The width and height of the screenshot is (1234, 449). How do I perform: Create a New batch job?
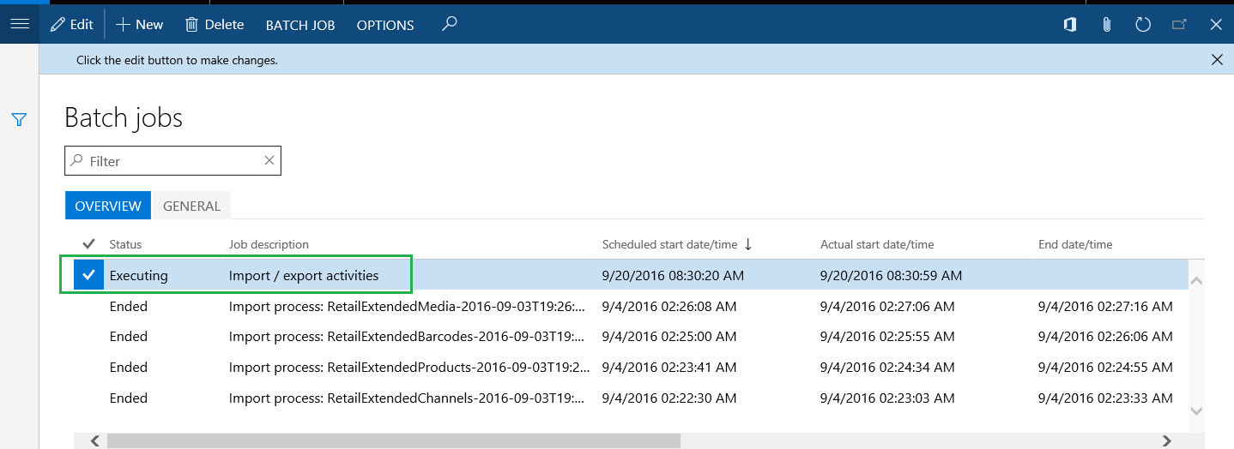tap(139, 25)
